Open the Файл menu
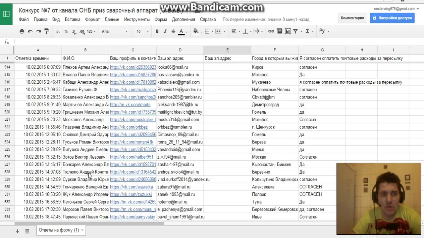 [x=24, y=20]
